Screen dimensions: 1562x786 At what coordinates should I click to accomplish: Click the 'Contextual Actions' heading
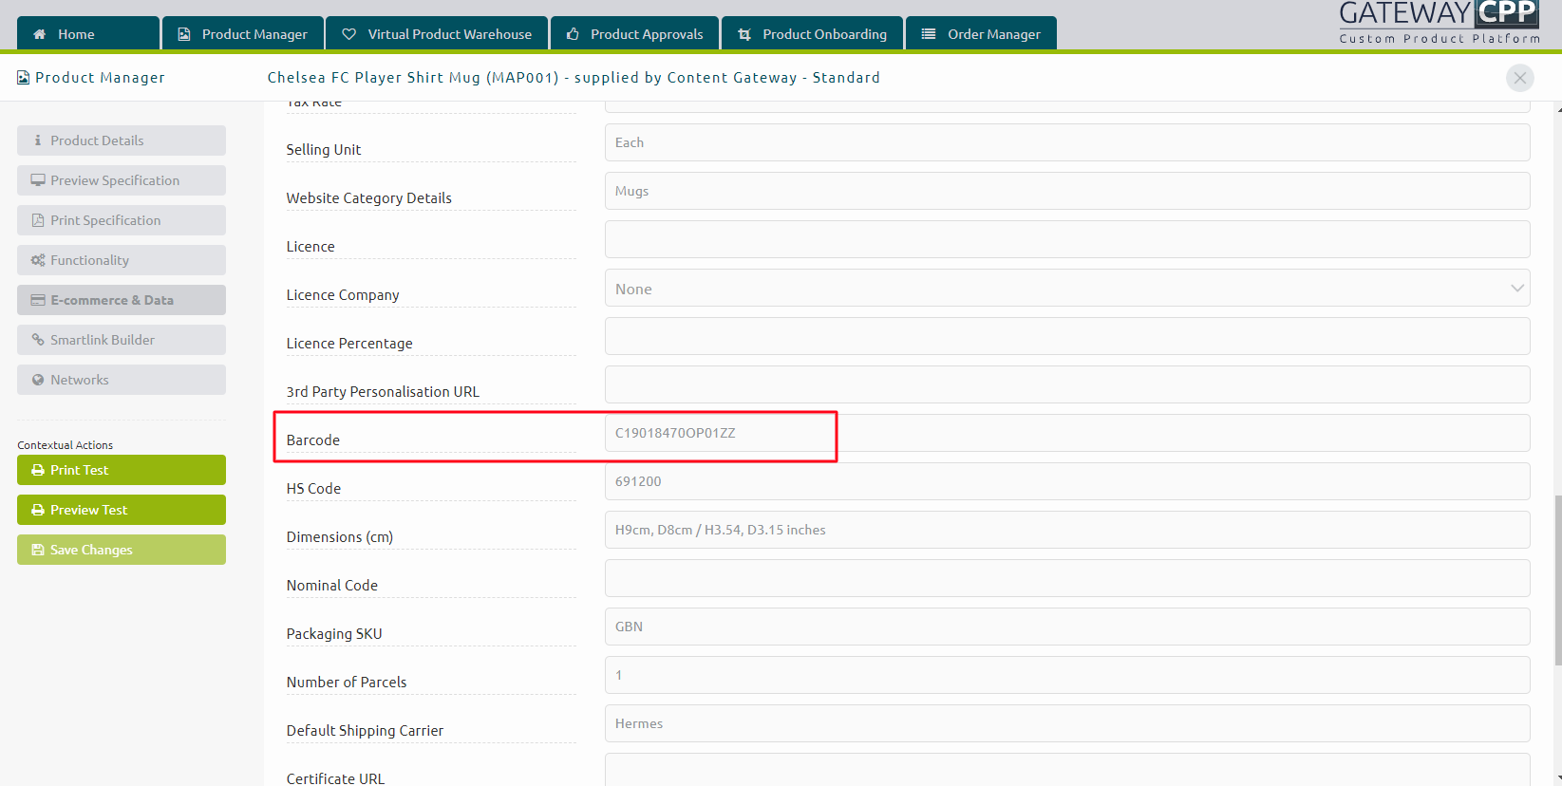coord(65,445)
